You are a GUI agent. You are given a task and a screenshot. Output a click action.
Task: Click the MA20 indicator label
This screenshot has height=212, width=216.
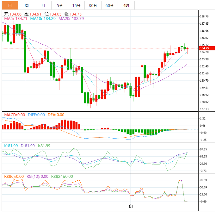71,19
